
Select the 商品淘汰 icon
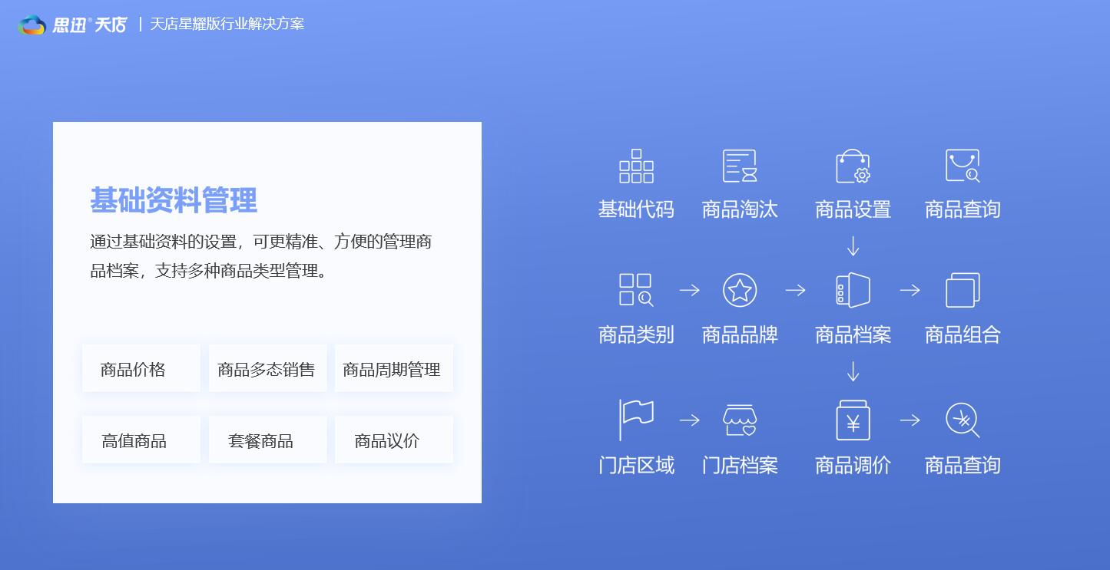(740, 166)
